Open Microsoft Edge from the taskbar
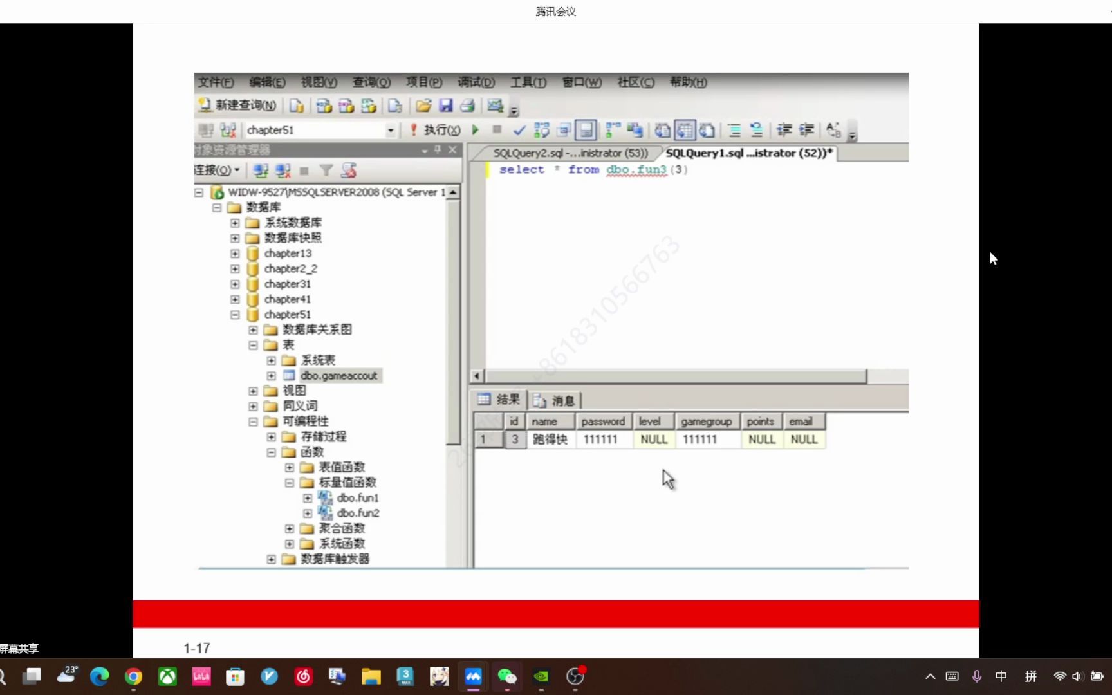Screen dimensions: 1112x695 tap(100, 676)
